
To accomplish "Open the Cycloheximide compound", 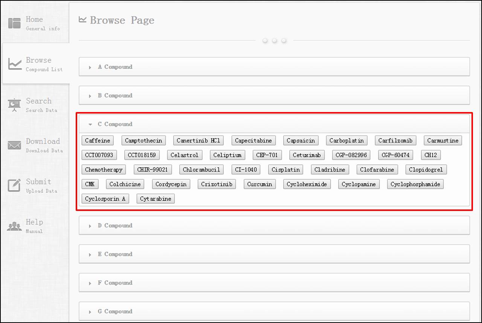I will coord(307,184).
